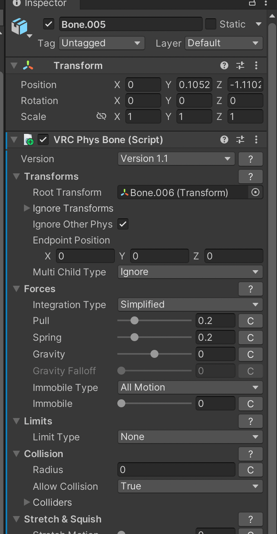Click Spring curve C button
Viewport: 277px width, 534px height.
point(251,338)
